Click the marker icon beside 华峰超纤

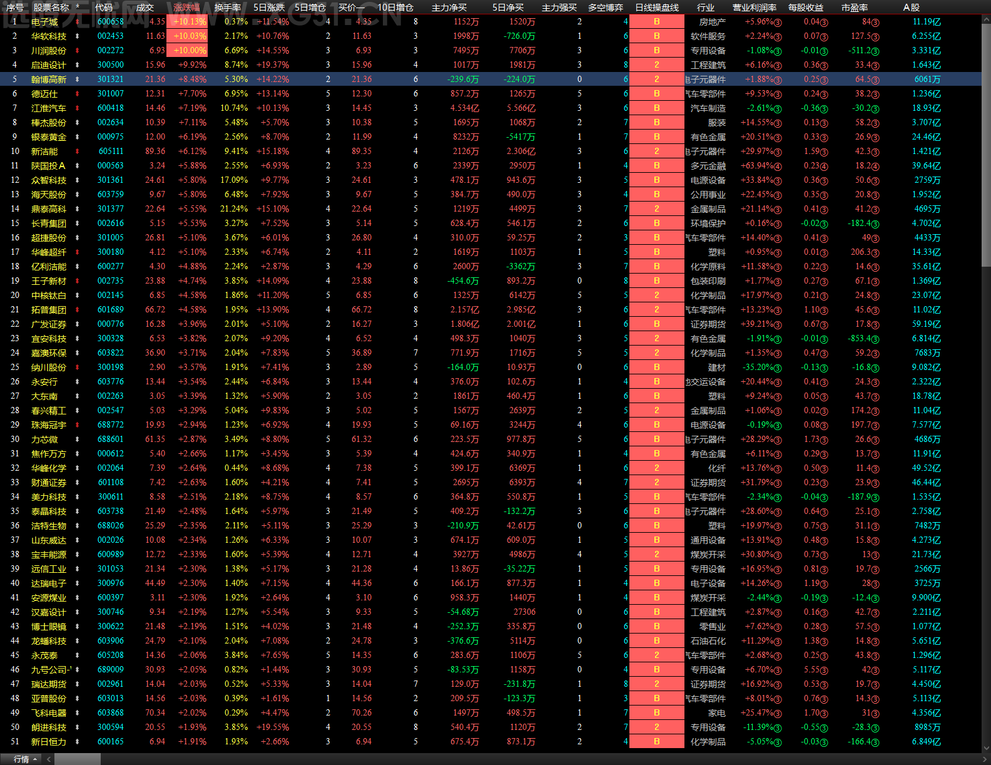[x=78, y=252]
